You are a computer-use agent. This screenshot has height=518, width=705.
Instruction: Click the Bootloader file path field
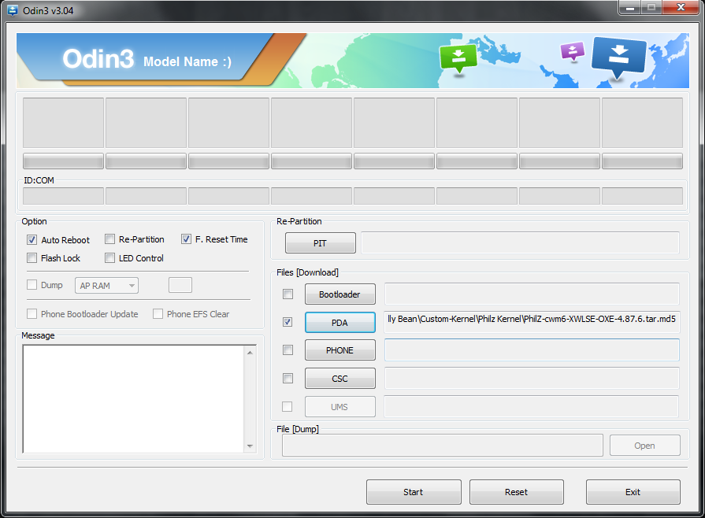pos(532,294)
